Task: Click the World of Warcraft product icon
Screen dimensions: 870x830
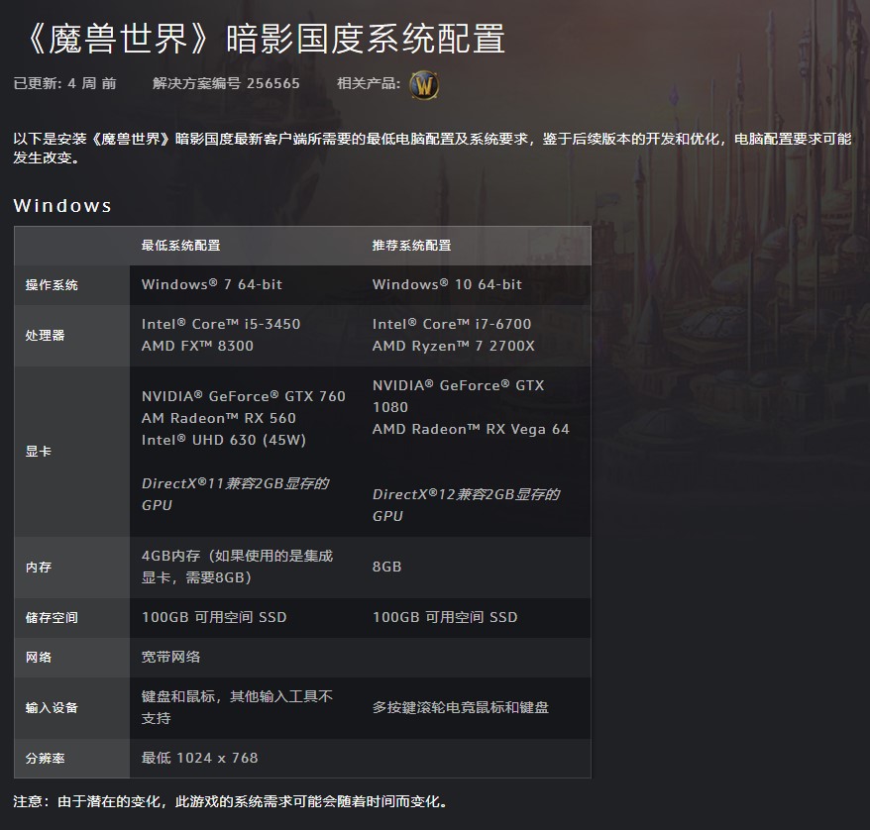Action: click(x=424, y=85)
